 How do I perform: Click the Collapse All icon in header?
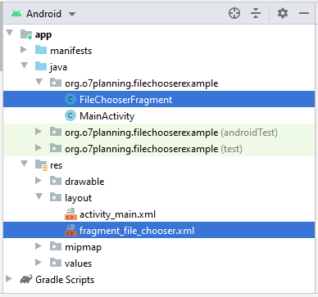click(256, 13)
